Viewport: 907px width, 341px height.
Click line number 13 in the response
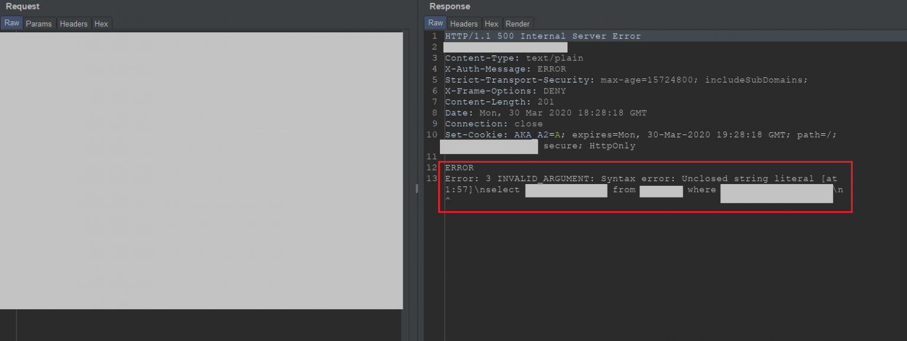click(431, 178)
